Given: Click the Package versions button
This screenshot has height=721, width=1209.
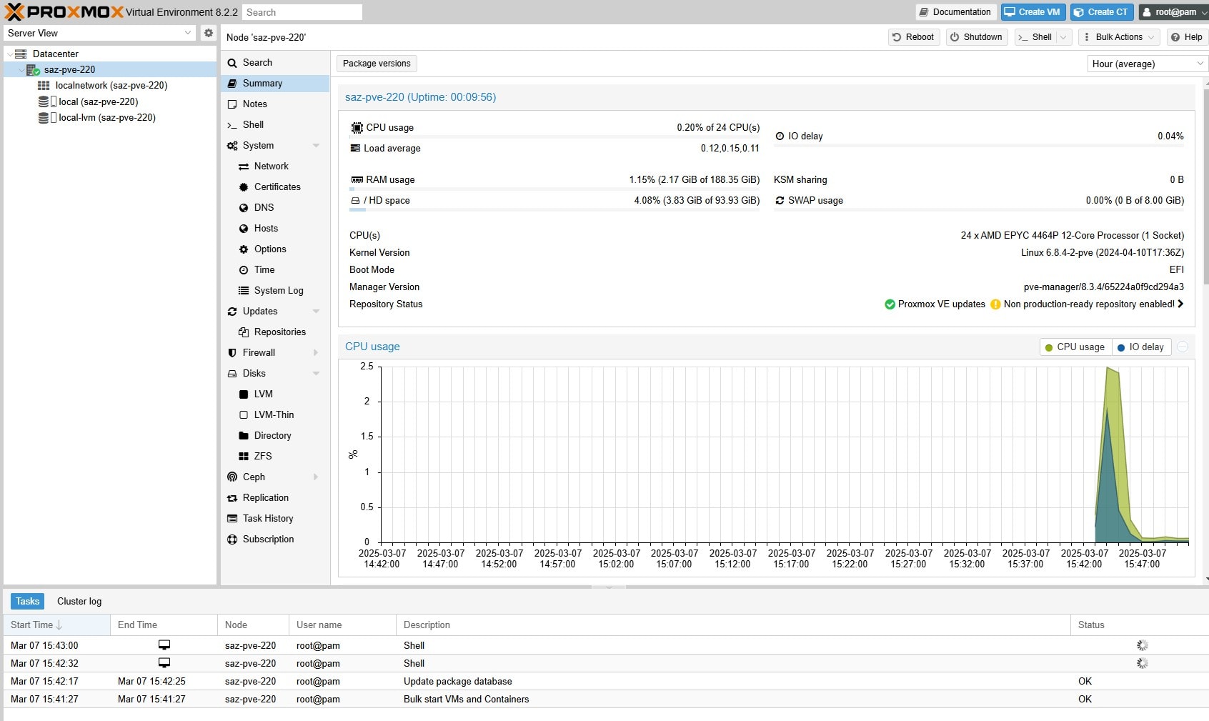Looking at the screenshot, I should [x=377, y=64].
